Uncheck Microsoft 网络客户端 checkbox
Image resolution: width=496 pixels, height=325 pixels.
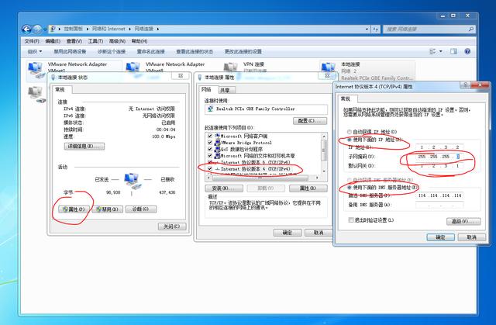click(x=210, y=136)
